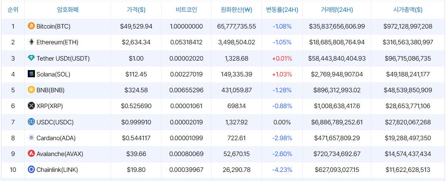The width and height of the screenshot is (448, 181).
Task: Click Bitcoin market cap $972,128,997,208
Action: click(408, 27)
